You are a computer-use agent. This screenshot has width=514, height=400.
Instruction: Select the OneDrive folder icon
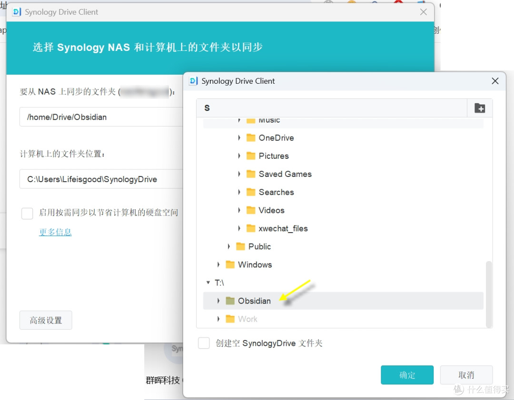tap(251, 137)
